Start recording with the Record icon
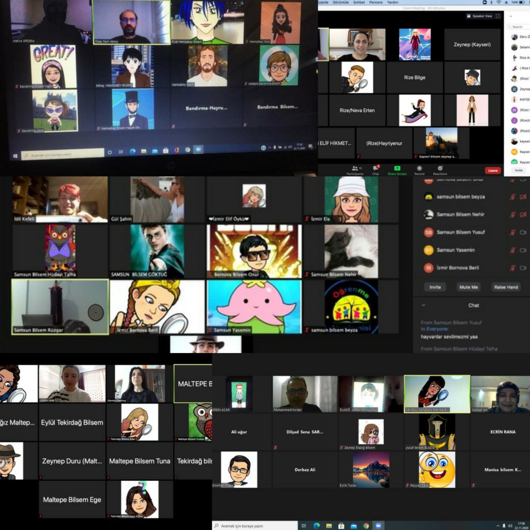Viewport: 530px width, 530px height. point(419,169)
